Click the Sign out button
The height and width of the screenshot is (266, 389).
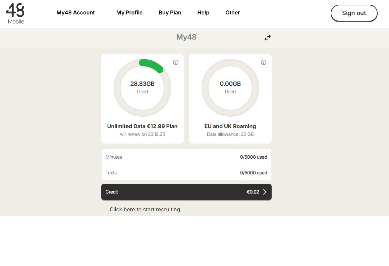(354, 13)
